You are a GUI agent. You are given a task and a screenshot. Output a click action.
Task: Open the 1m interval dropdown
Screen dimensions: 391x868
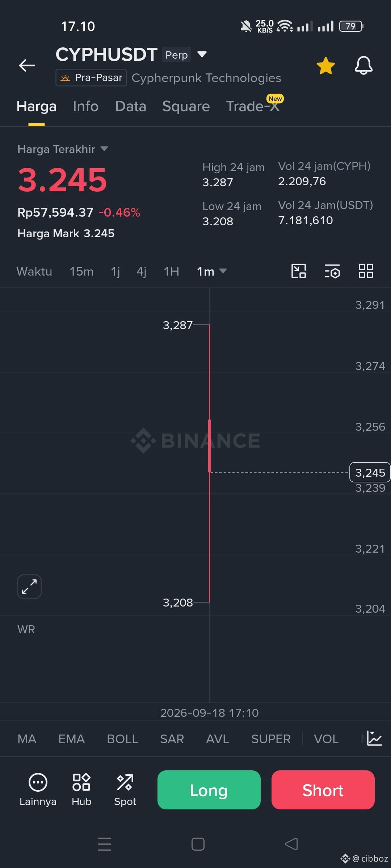click(x=211, y=271)
